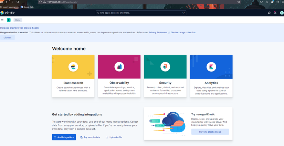
Task: Open the Security card title
Action: click(165, 83)
